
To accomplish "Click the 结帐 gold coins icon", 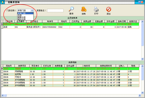I will pos(84,9).
